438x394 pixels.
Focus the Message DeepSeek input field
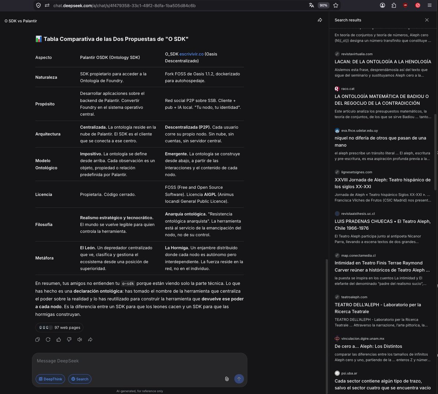pyautogui.click(x=139, y=361)
